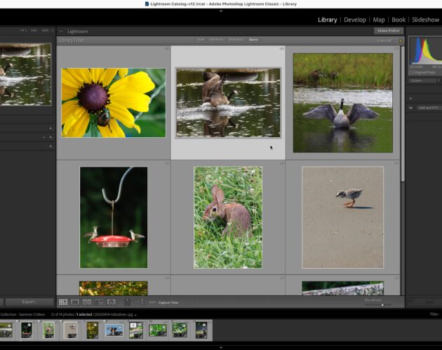Collapse the filmstrip bottom arrow
The image size is (442, 350).
221,348
